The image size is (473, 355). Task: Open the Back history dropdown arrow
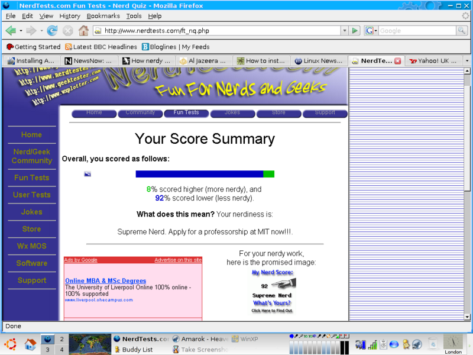click(21, 31)
